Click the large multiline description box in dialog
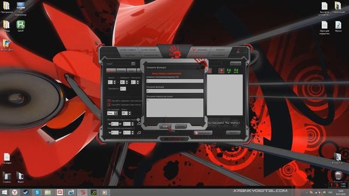The height and width of the screenshot is (196, 349). pos(174,108)
